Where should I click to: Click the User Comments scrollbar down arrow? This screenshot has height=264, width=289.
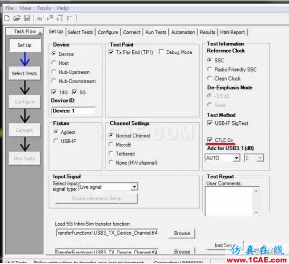257,212
